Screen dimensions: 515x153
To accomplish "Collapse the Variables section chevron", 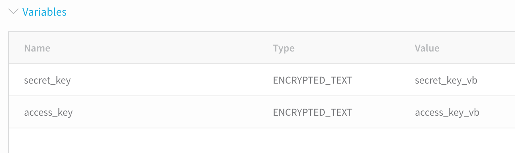I will (x=13, y=12).
